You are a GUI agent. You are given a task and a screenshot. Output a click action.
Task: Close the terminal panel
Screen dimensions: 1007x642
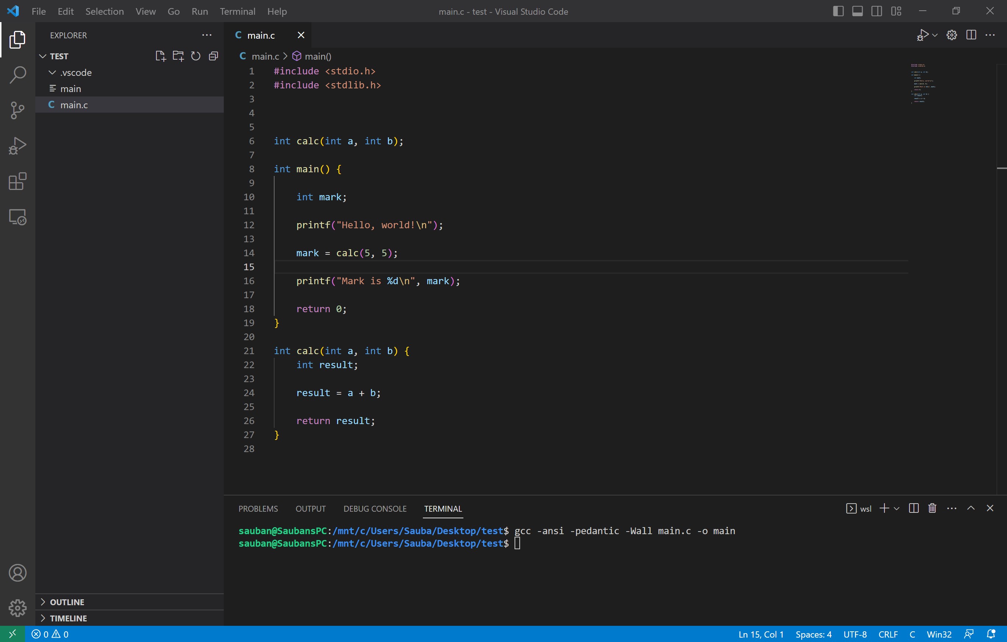tap(990, 508)
